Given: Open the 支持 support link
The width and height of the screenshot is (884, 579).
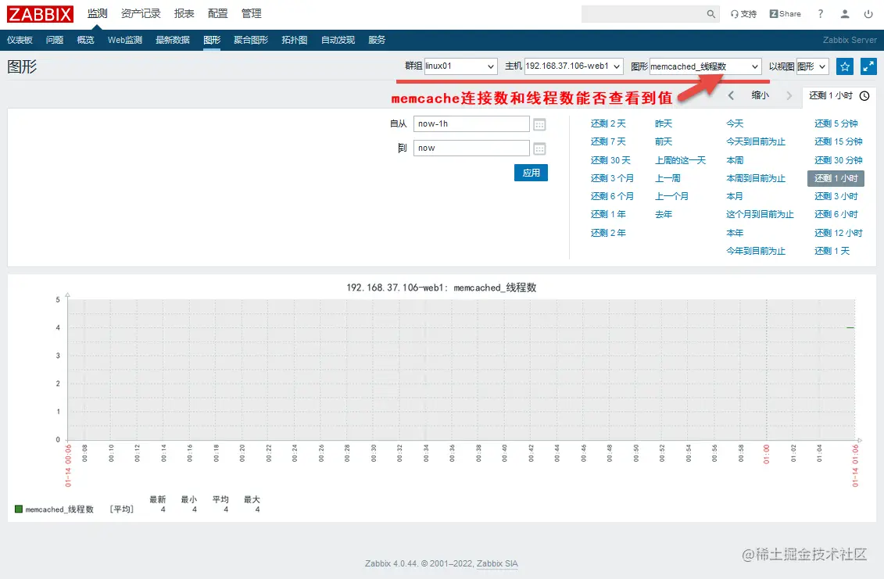Looking at the screenshot, I should [743, 14].
